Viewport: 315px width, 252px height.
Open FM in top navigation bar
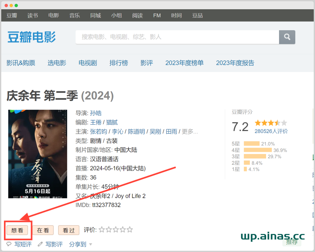157,15
